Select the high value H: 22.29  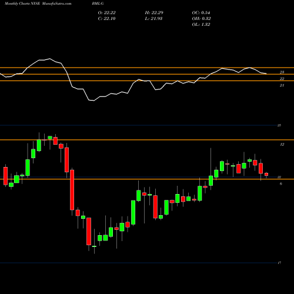pyautogui.click(x=154, y=13)
